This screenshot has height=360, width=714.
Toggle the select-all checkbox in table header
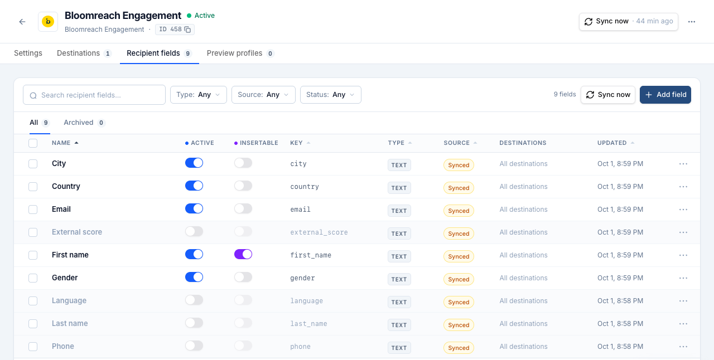pyautogui.click(x=33, y=143)
